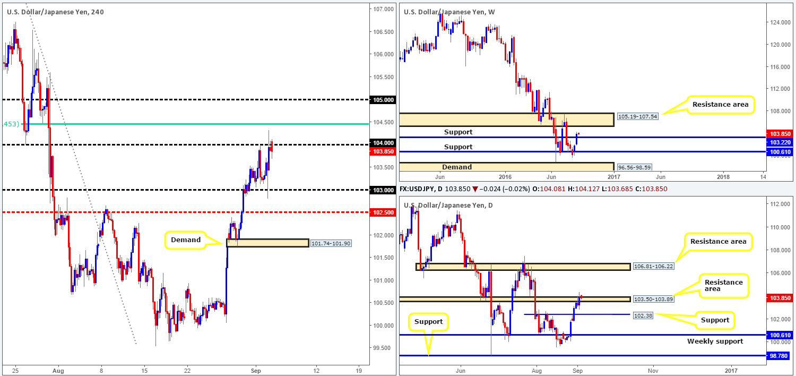Click the 96.56-98.59 weekly demand label
The width and height of the screenshot is (796, 376).
click(x=634, y=166)
